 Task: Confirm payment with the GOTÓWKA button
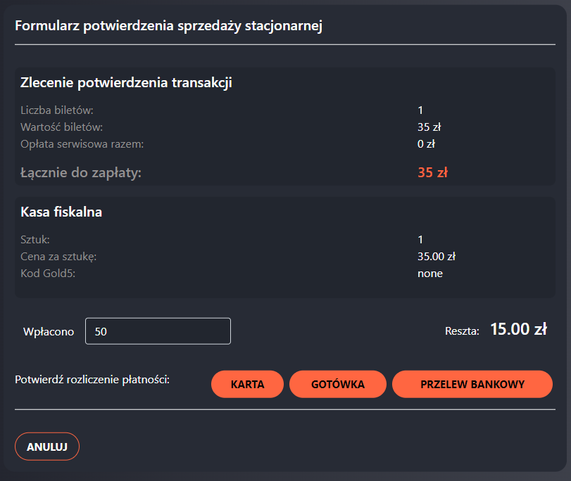(x=338, y=385)
